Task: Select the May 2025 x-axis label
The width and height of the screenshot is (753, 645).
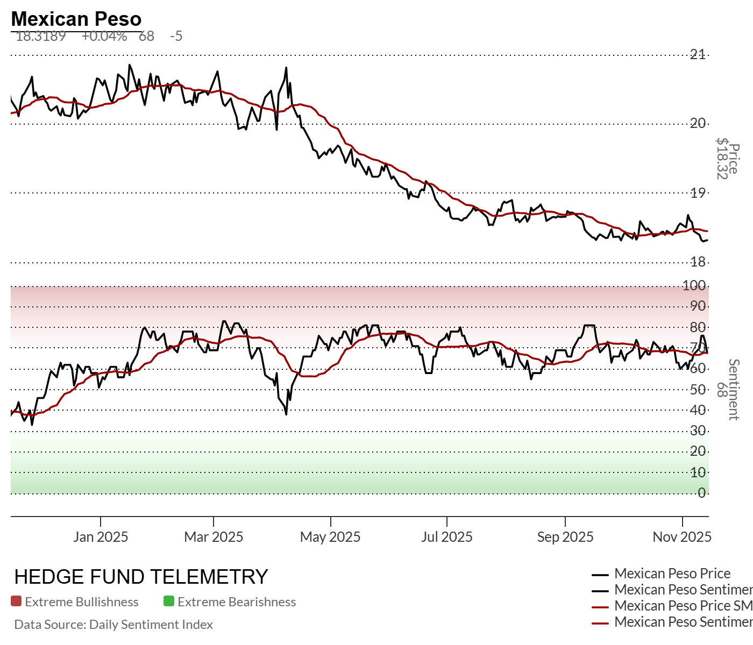Action: (330, 536)
